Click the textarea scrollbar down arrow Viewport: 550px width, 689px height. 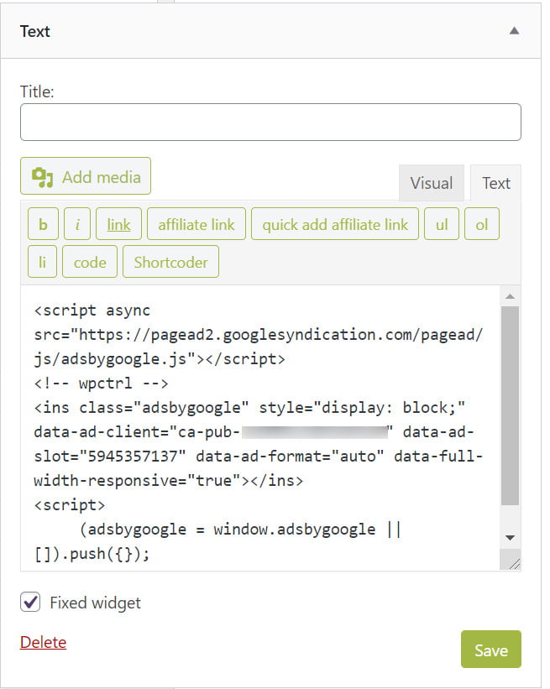click(x=510, y=537)
